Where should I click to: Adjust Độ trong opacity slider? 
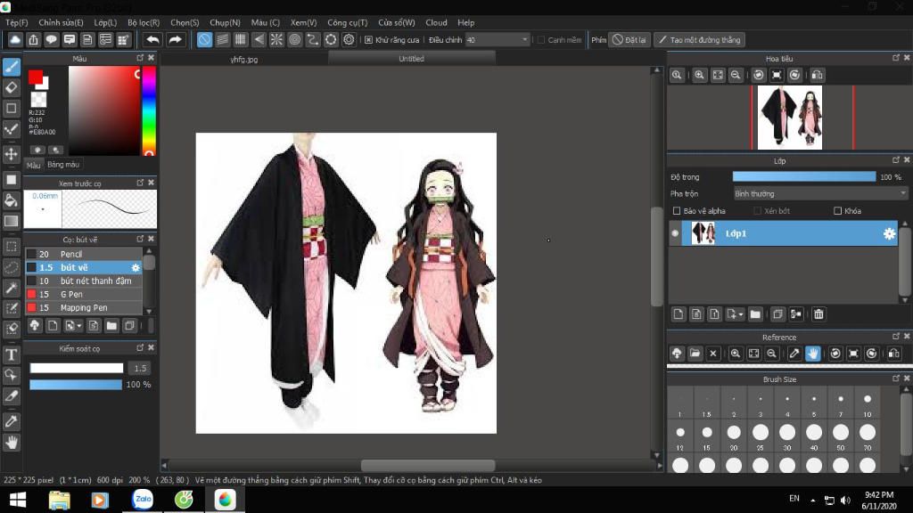[x=803, y=177]
